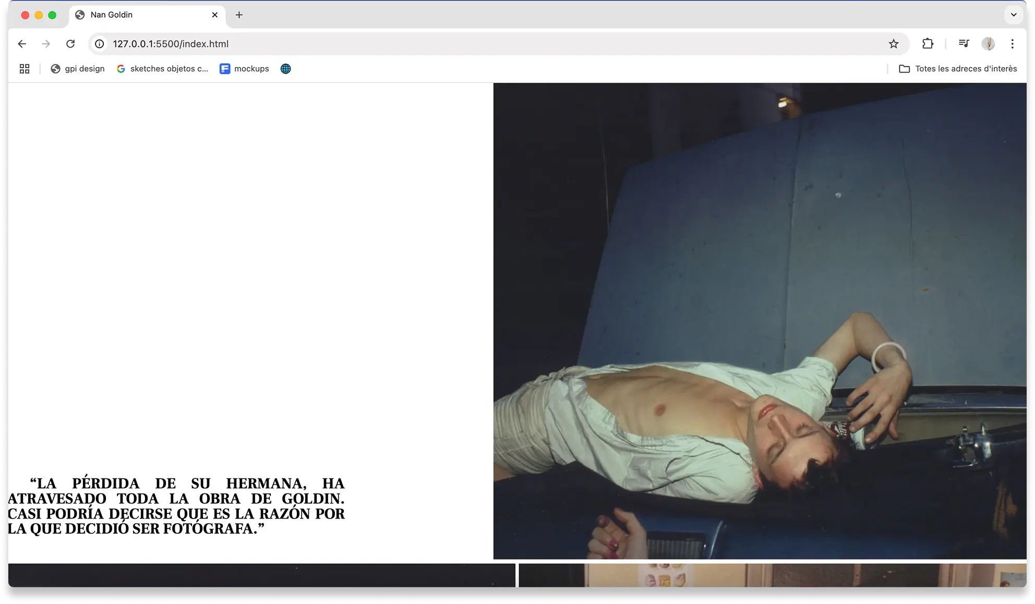This screenshot has width=1035, height=604.
Task: View site information icon in address bar
Action: pyautogui.click(x=99, y=44)
